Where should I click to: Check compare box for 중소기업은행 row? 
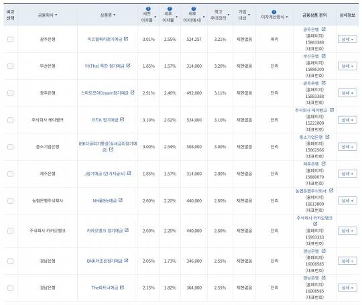pyautogui.click(x=10, y=147)
